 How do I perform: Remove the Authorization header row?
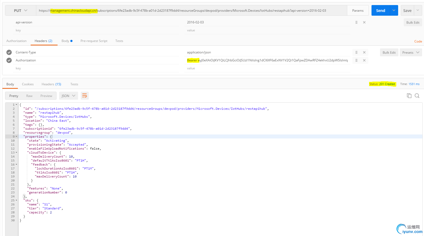(x=364, y=60)
